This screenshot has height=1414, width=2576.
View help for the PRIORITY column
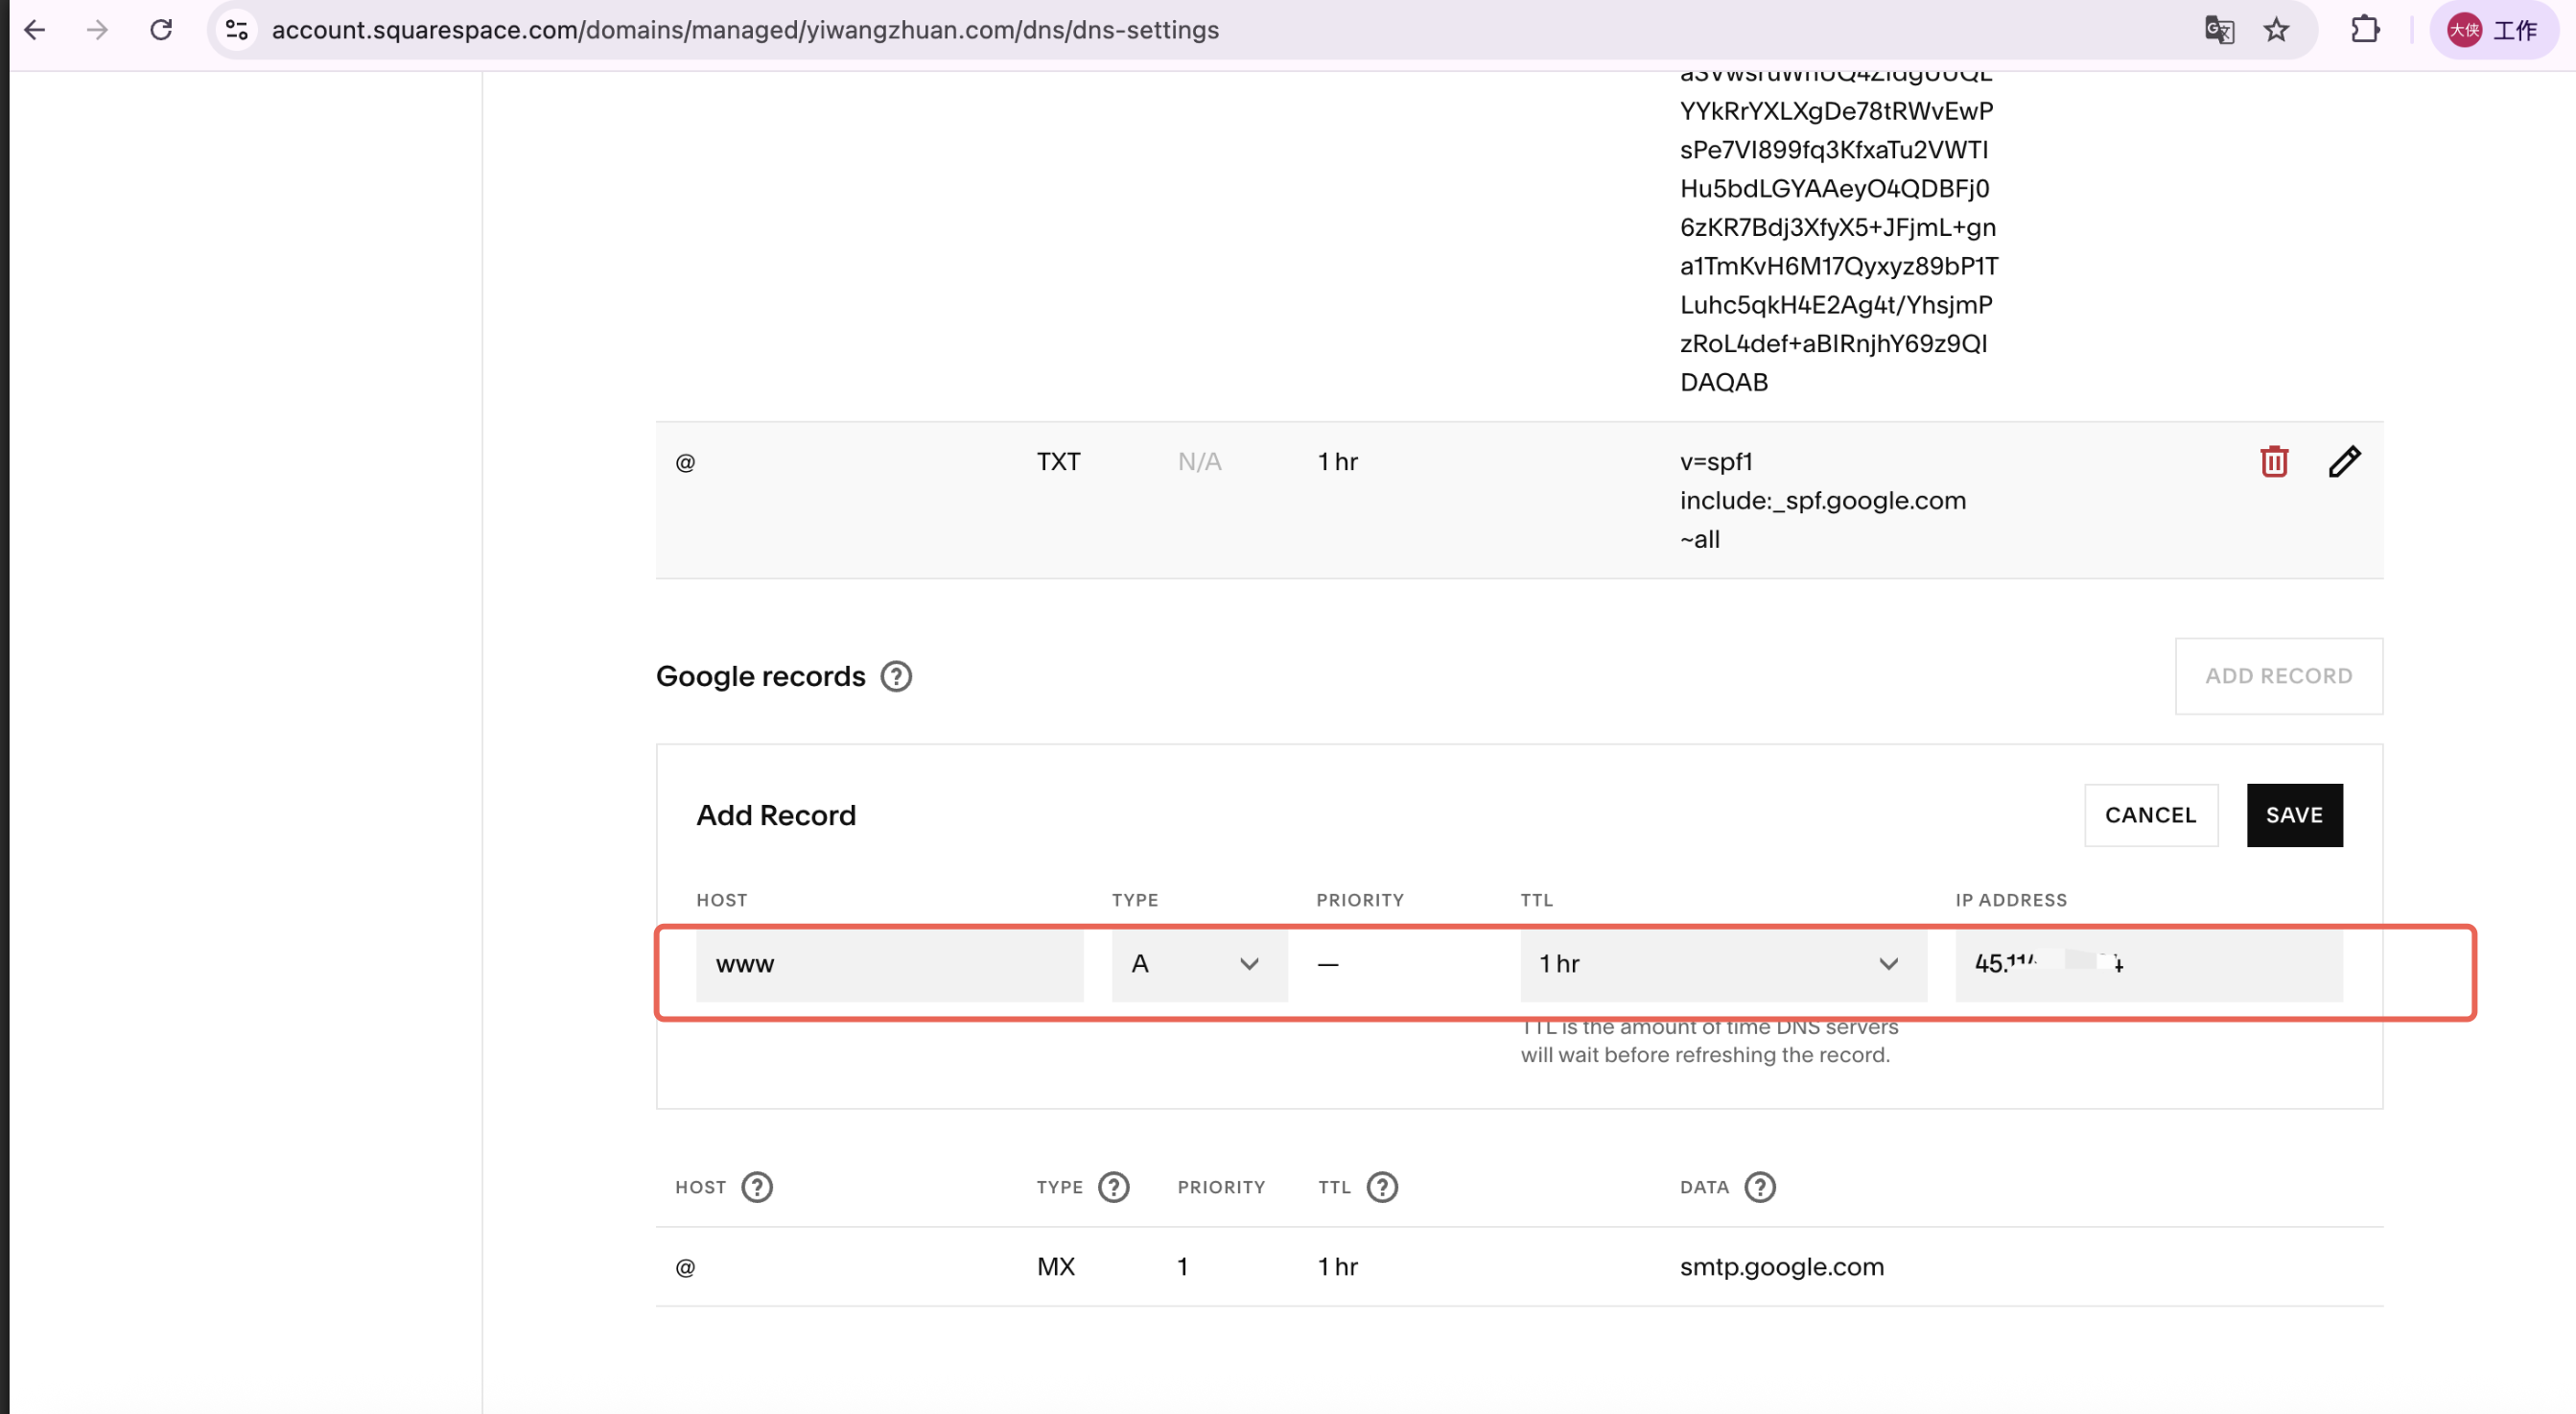[x=1222, y=1187]
